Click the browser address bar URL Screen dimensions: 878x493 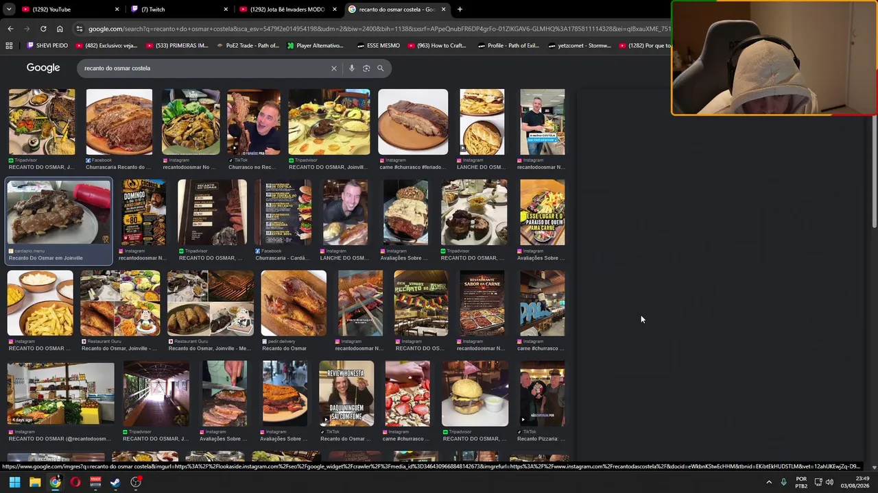(379, 29)
